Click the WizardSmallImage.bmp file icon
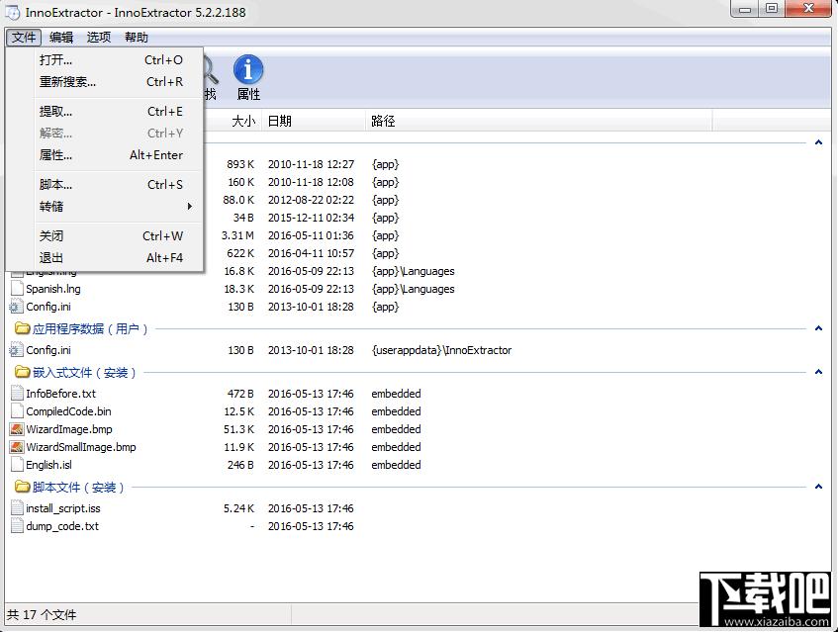This screenshot has height=632, width=838. 17,447
